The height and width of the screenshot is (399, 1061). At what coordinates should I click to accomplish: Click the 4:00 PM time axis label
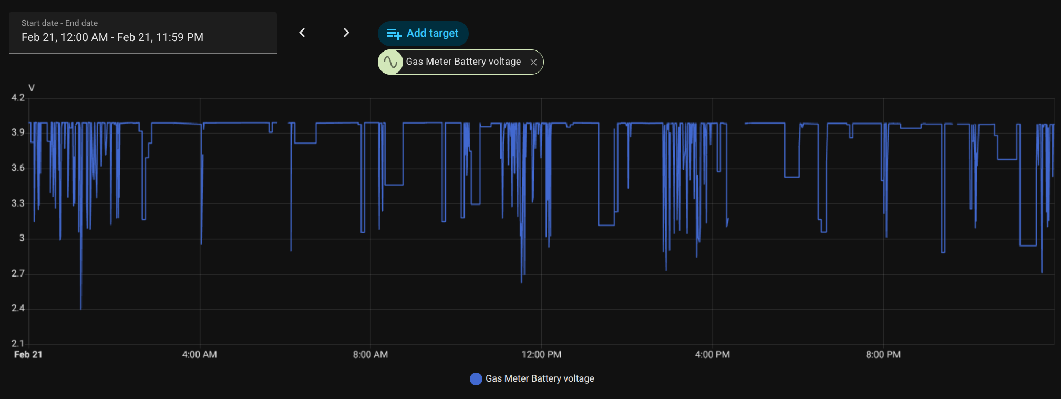712,354
